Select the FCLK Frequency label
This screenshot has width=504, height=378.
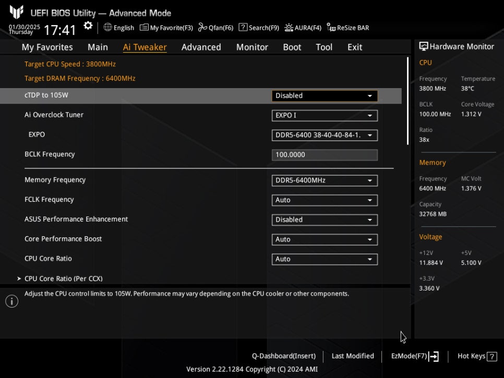tap(49, 200)
